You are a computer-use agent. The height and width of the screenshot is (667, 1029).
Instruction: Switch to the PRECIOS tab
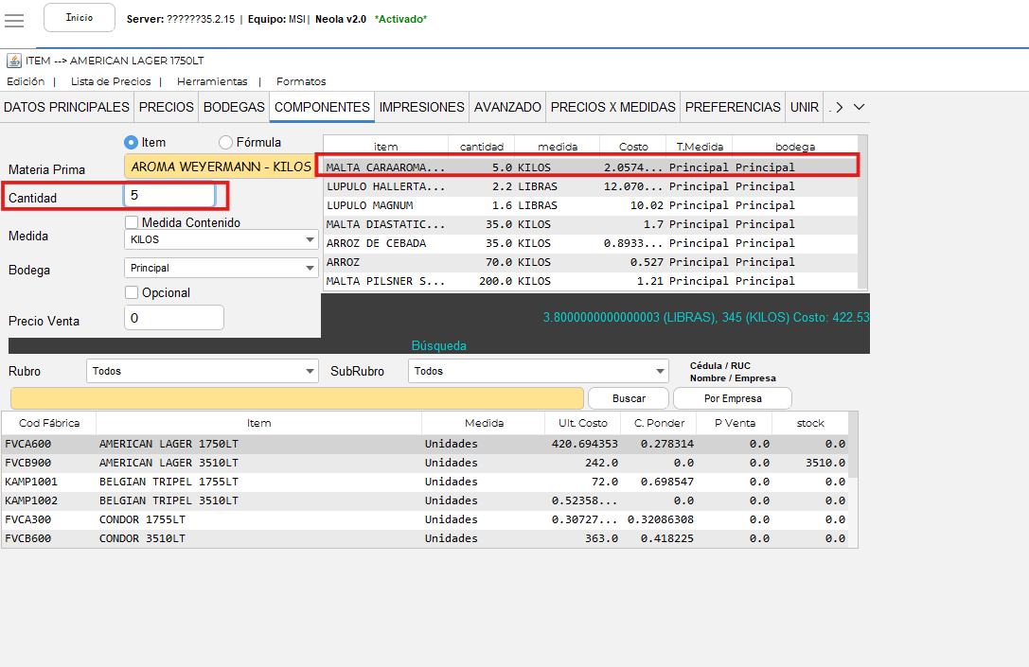(167, 107)
